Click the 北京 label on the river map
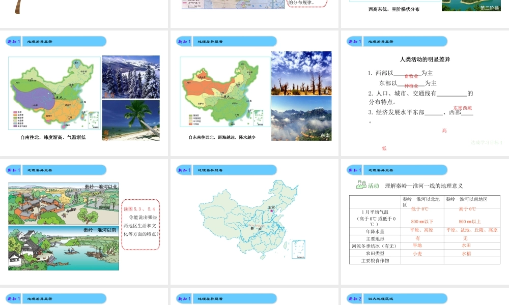Image resolution: width=509 pixels, height=305 pixels. coord(271,207)
